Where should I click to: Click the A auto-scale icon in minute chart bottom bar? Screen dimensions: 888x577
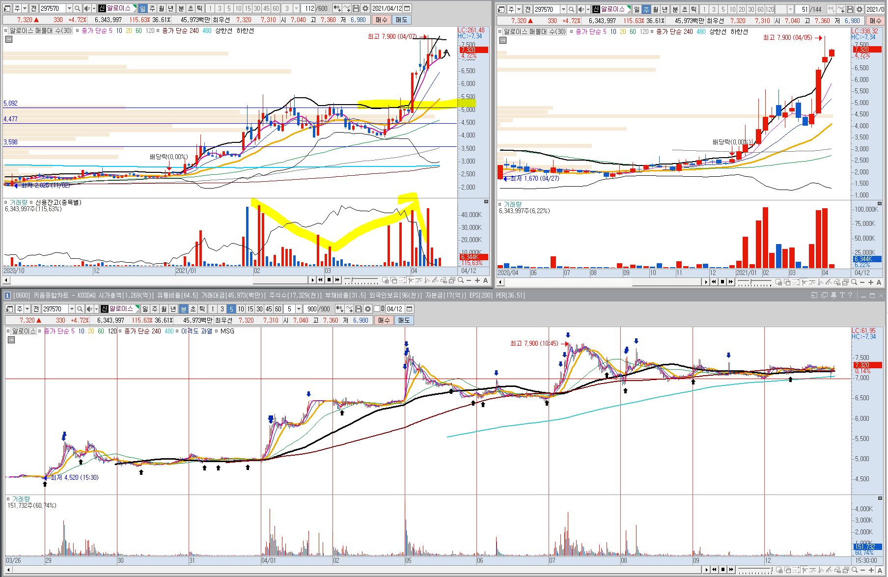point(880,570)
